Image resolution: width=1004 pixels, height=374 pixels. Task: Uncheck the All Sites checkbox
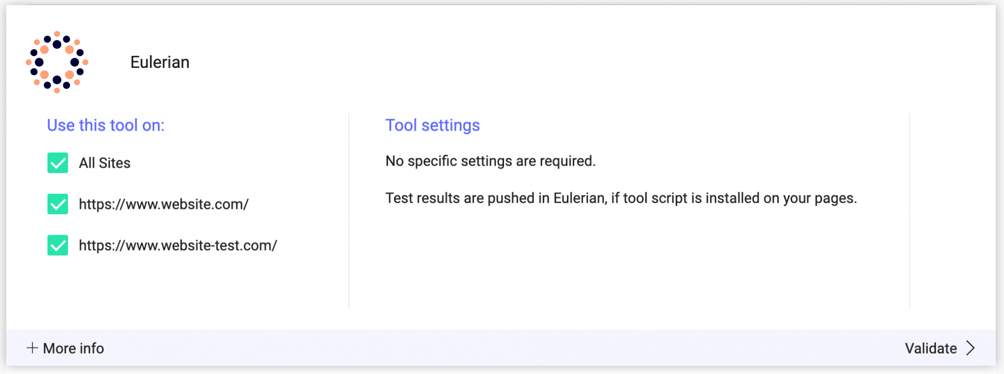click(x=58, y=163)
